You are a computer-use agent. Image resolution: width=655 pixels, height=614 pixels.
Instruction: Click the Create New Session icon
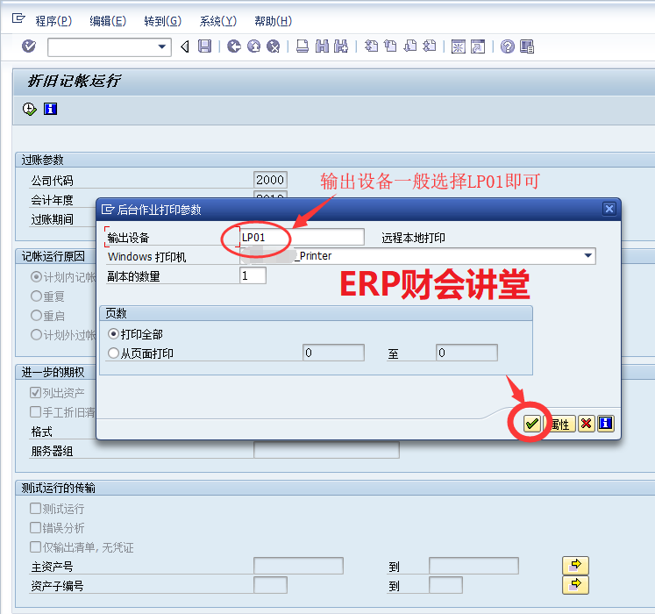tap(459, 46)
